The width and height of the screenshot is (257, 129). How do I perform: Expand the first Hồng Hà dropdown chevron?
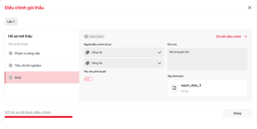click(x=159, y=52)
